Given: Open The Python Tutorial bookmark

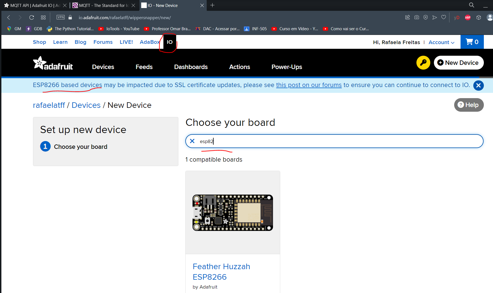Looking at the screenshot, I should pyautogui.click(x=70, y=29).
